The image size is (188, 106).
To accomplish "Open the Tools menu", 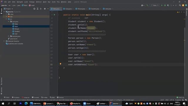I will [x=53, y=2].
